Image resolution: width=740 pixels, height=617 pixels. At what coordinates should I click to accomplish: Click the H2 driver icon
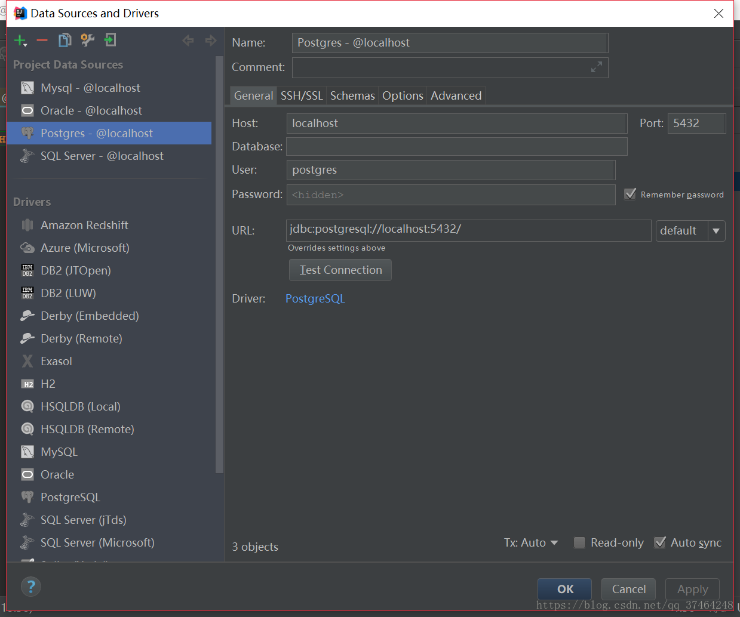pyautogui.click(x=27, y=384)
